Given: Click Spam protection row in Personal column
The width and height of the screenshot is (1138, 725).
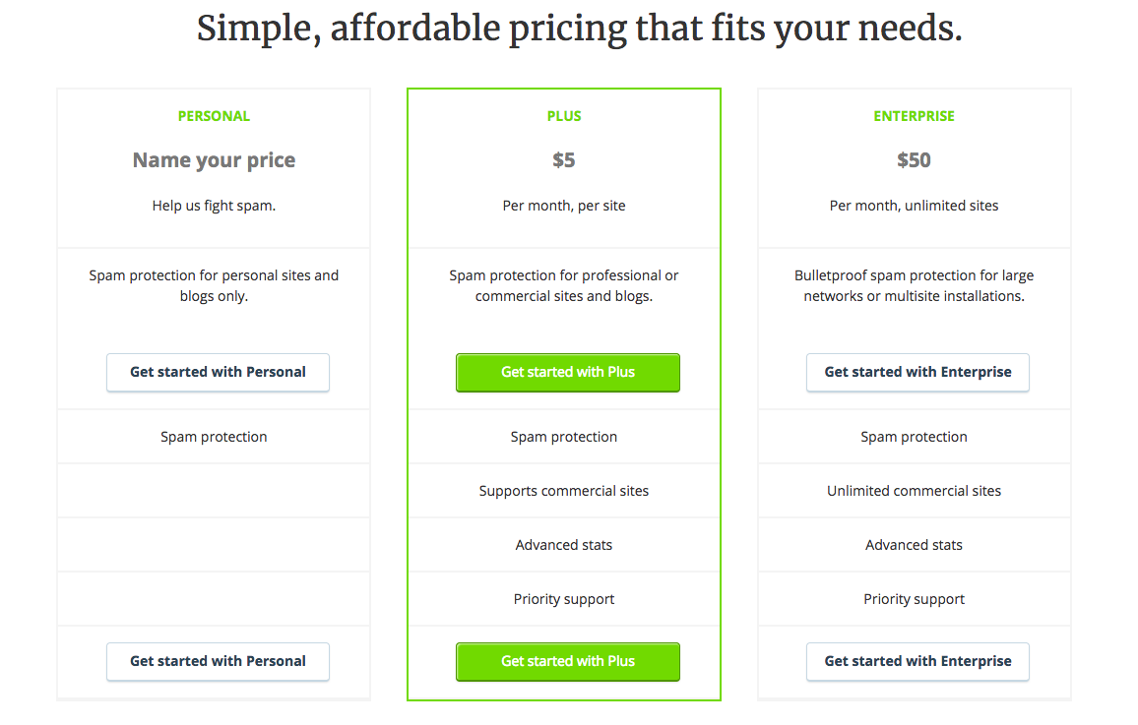Looking at the screenshot, I should pyautogui.click(x=214, y=437).
